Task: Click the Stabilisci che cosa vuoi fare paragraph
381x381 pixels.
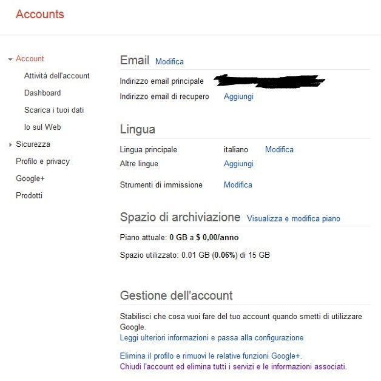Action: click(x=241, y=322)
